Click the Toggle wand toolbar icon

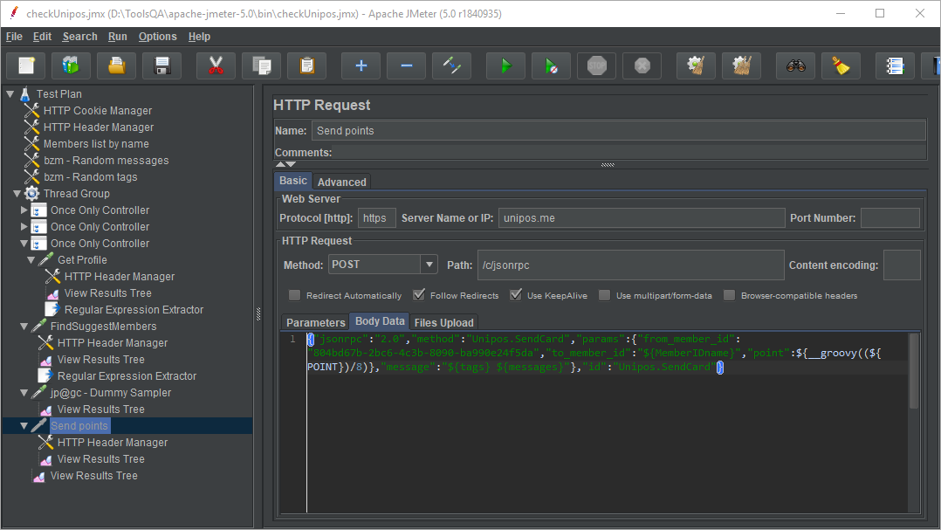click(x=451, y=65)
